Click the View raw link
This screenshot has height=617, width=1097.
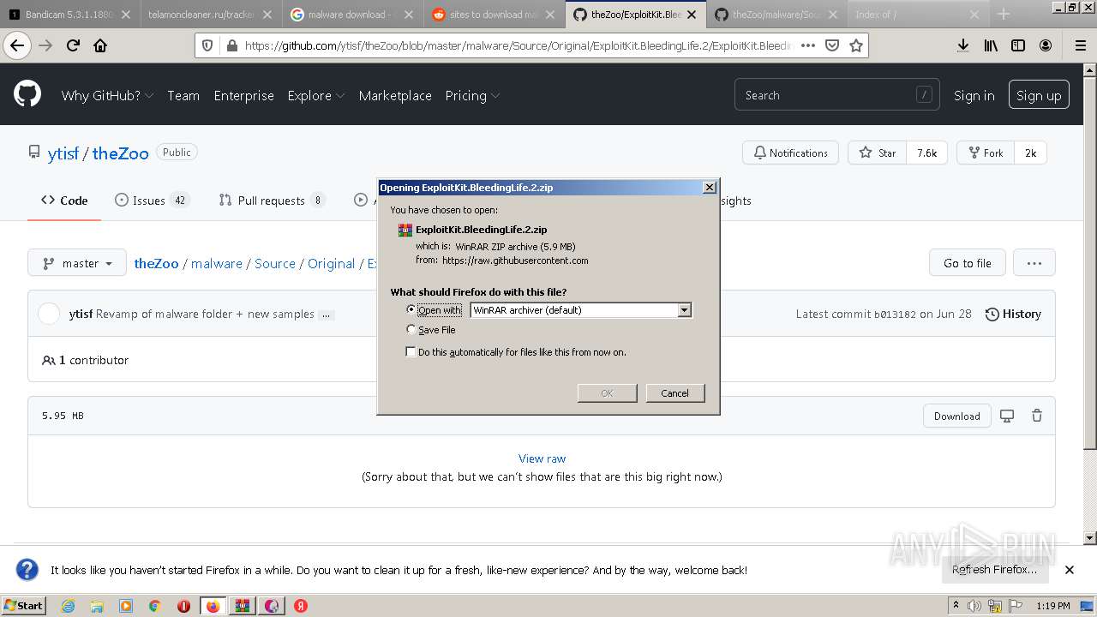(542, 458)
